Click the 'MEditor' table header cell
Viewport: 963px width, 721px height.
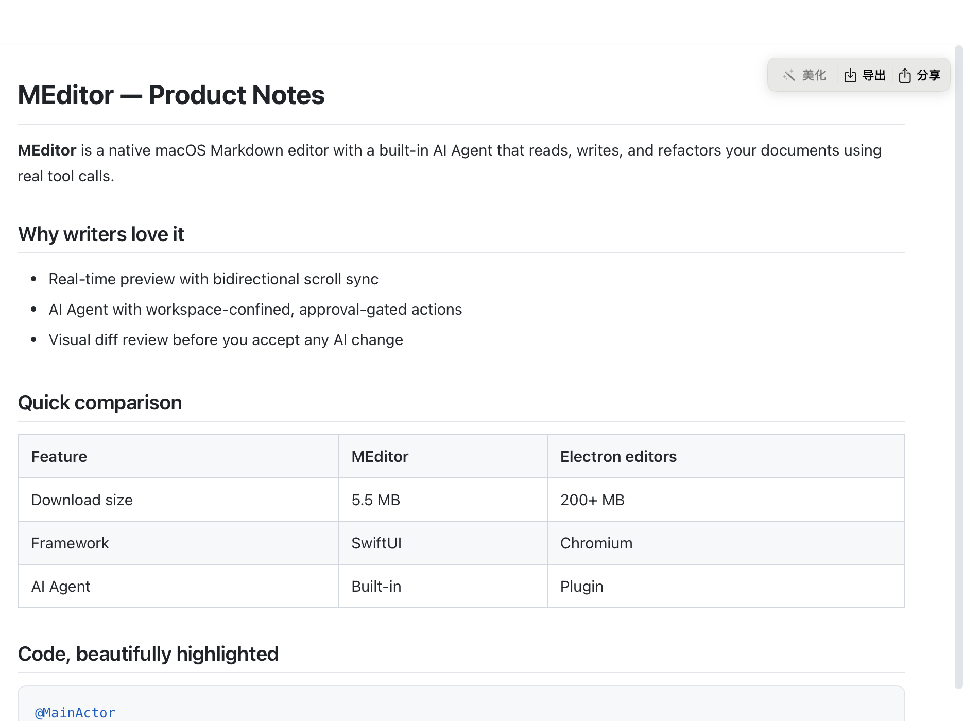point(443,457)
